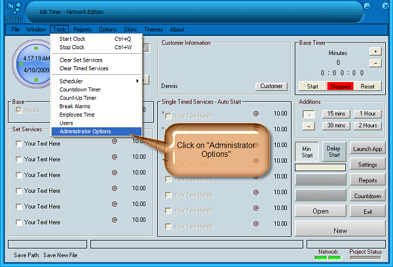
Task: Click the Reports button on right panel
Action: (x=367, y=180)
